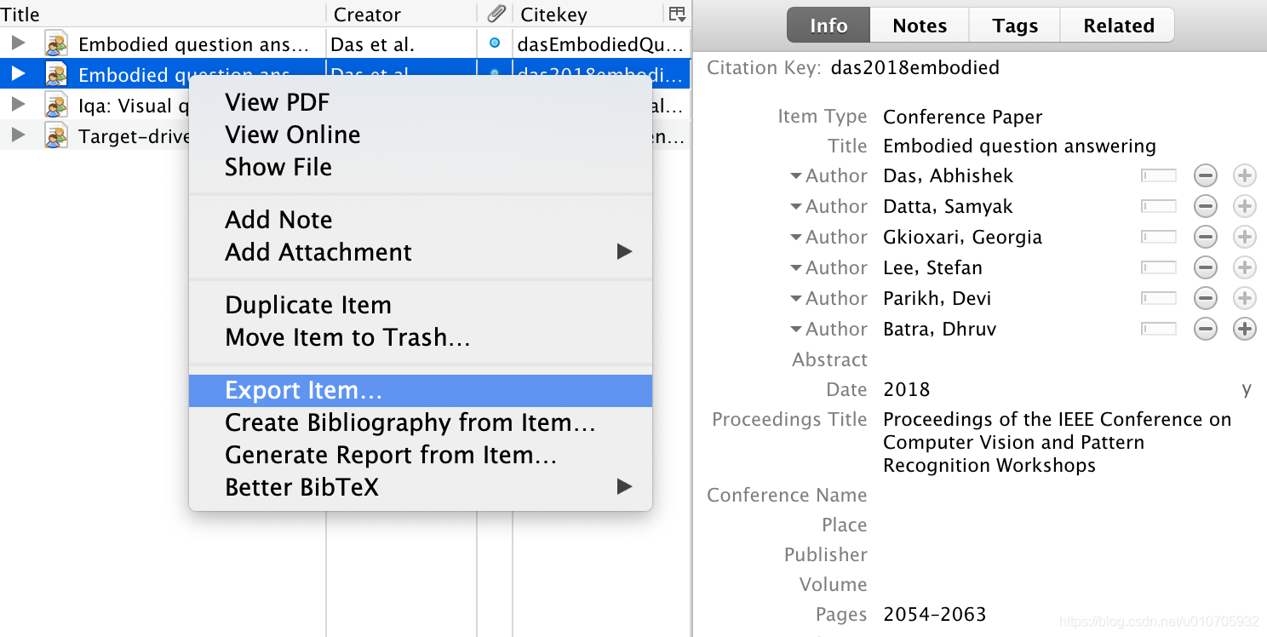1267x637 pixels.
Task: Select citekey cell dasEmbodiedQu…
Action: pyautogui.click(x=600, y=43)
